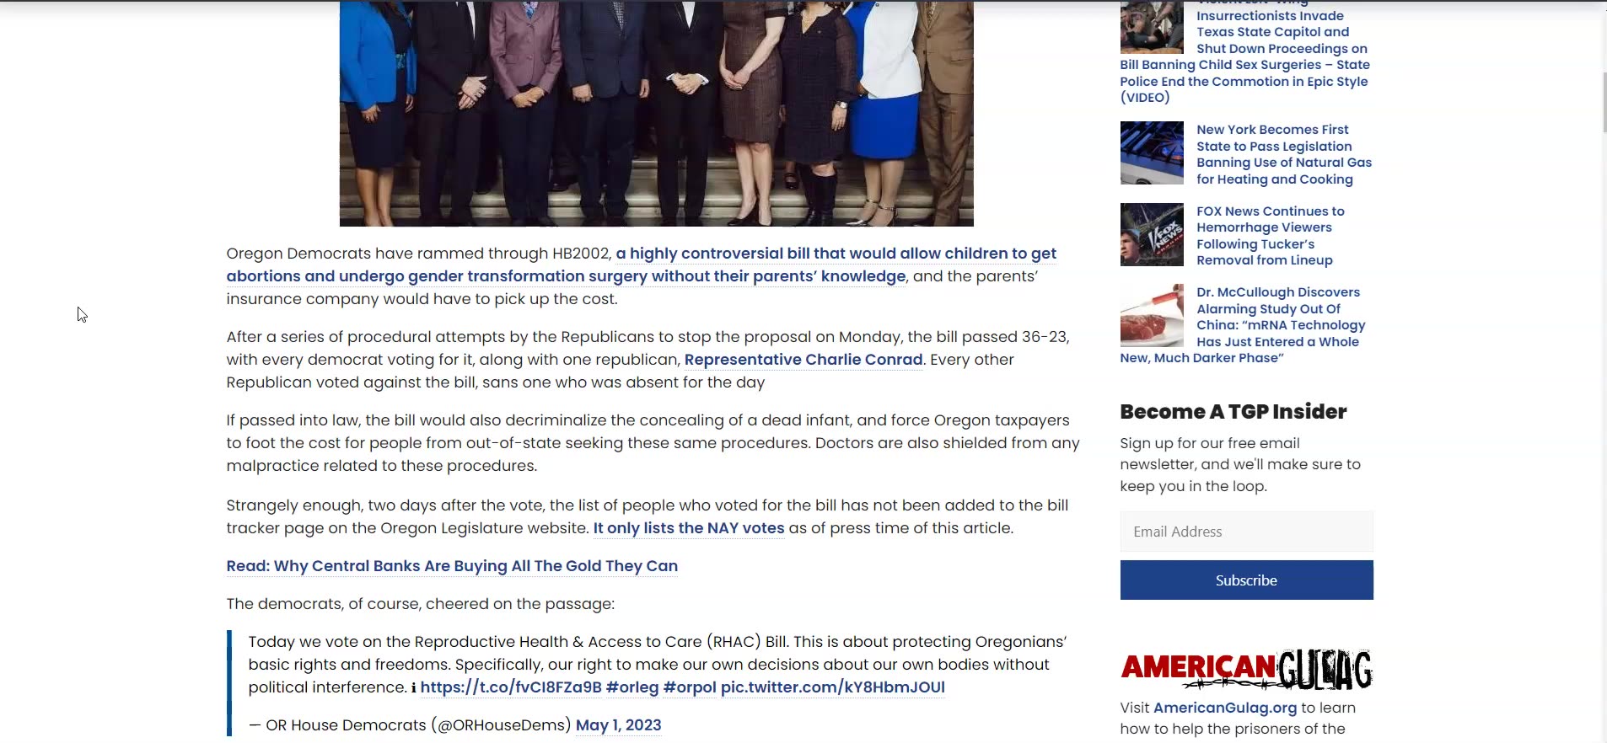Visit the AmericanGulag.org text link
1607x743 pixels.
(1224, 708)
